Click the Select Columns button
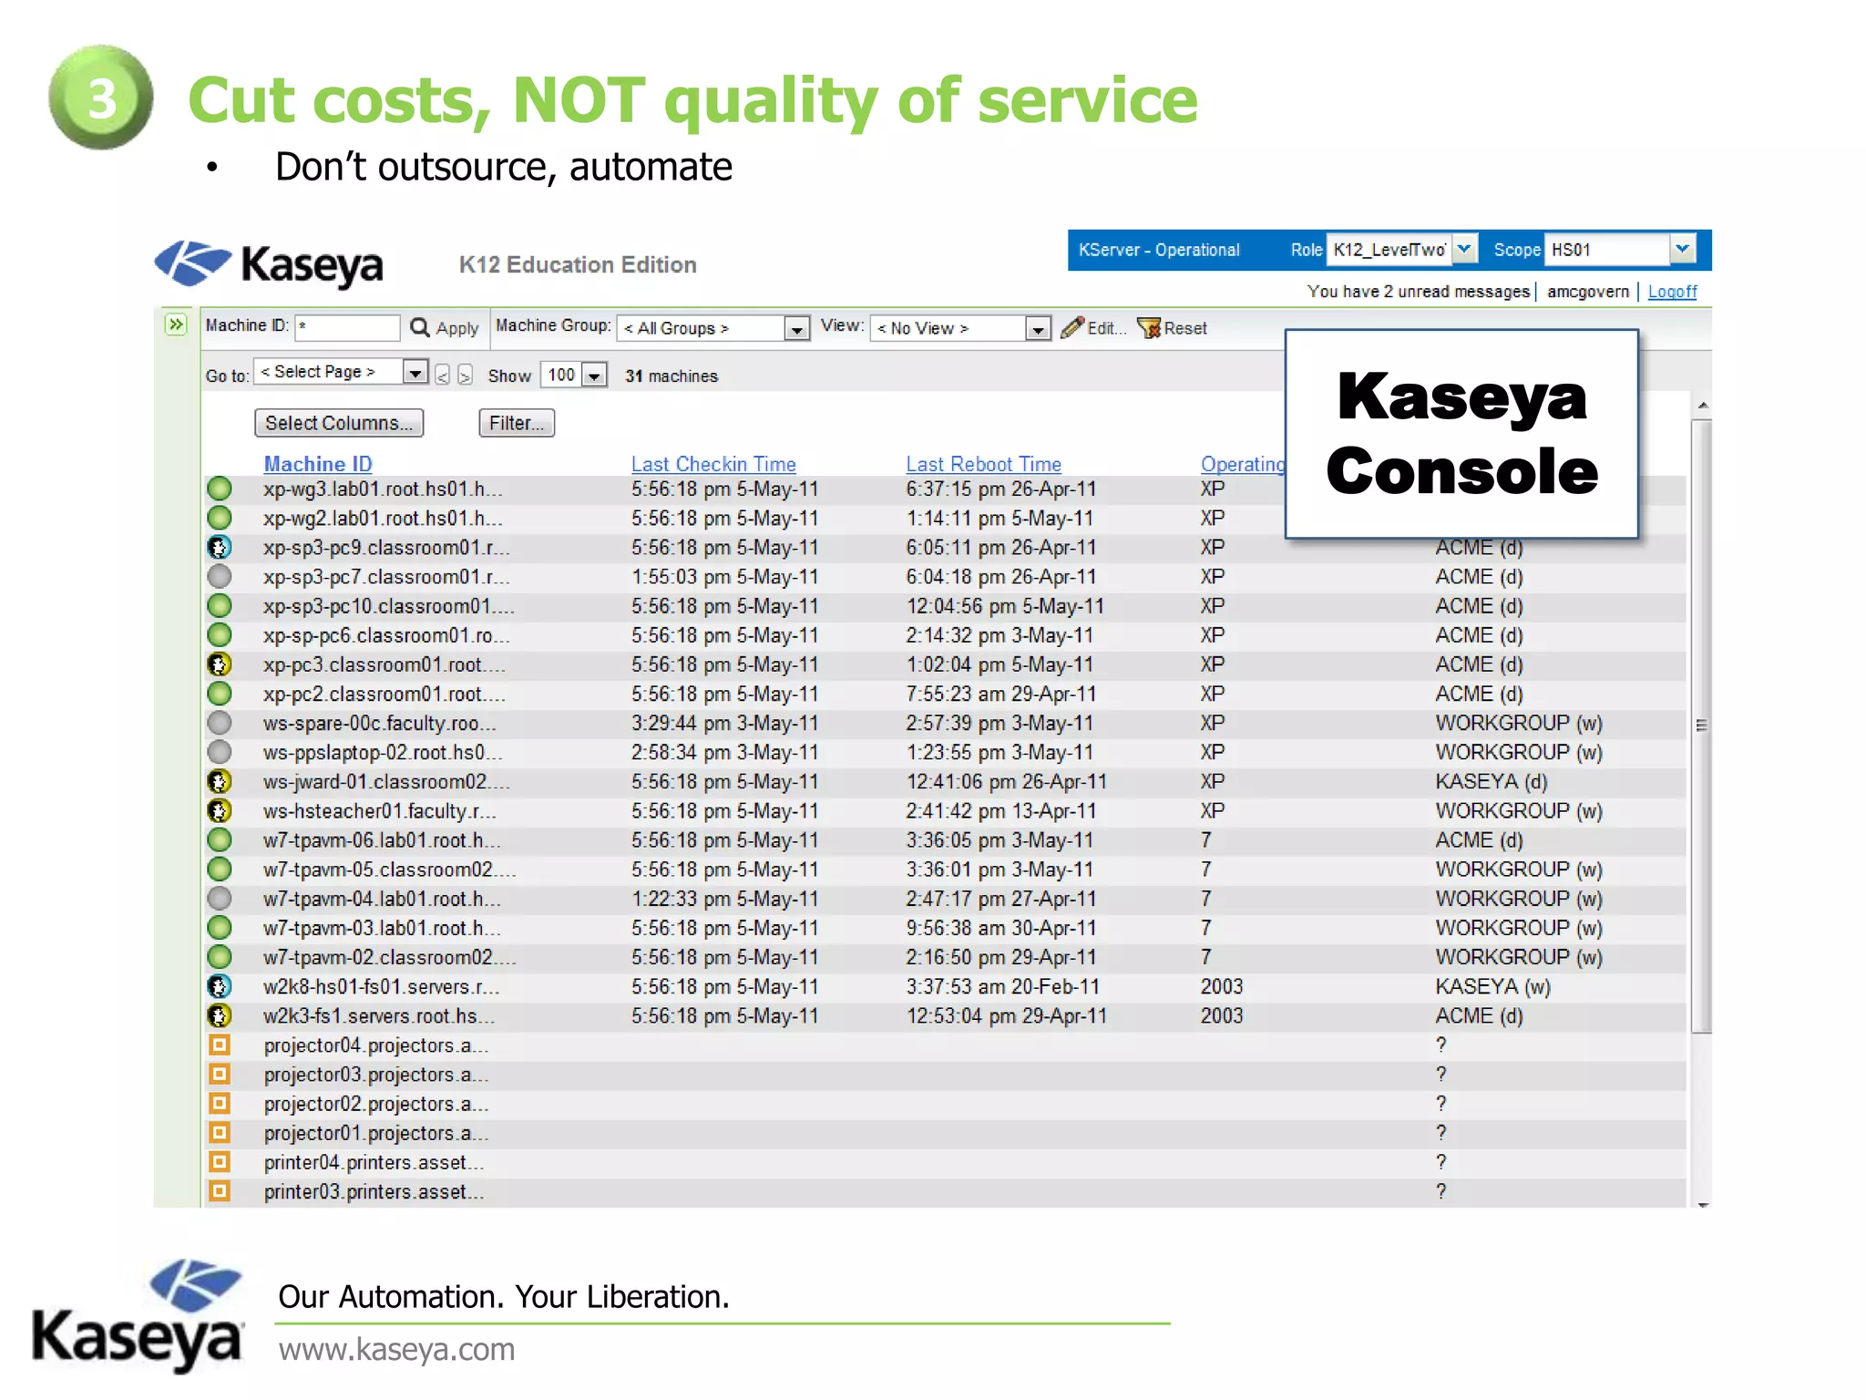 pos(339,423)
